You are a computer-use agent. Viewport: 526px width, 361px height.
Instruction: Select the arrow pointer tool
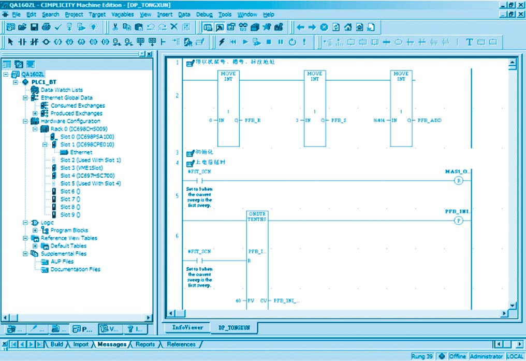[10, 42]
